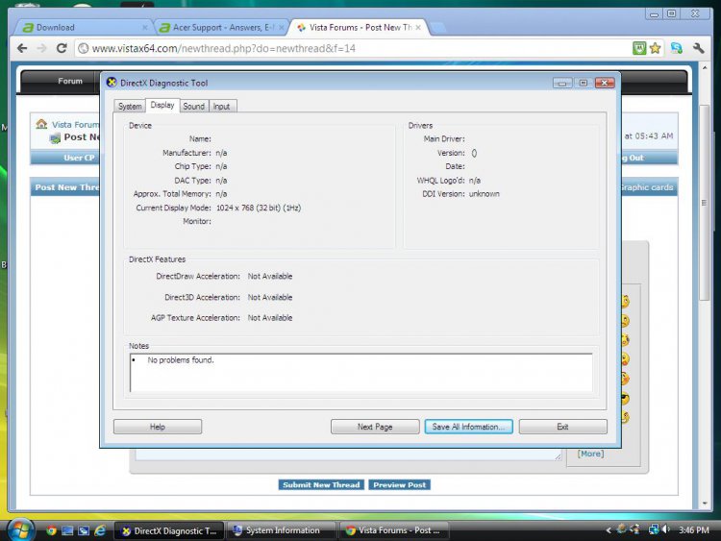
Task: Close the Acer Support tab
Action: (282, 28)
